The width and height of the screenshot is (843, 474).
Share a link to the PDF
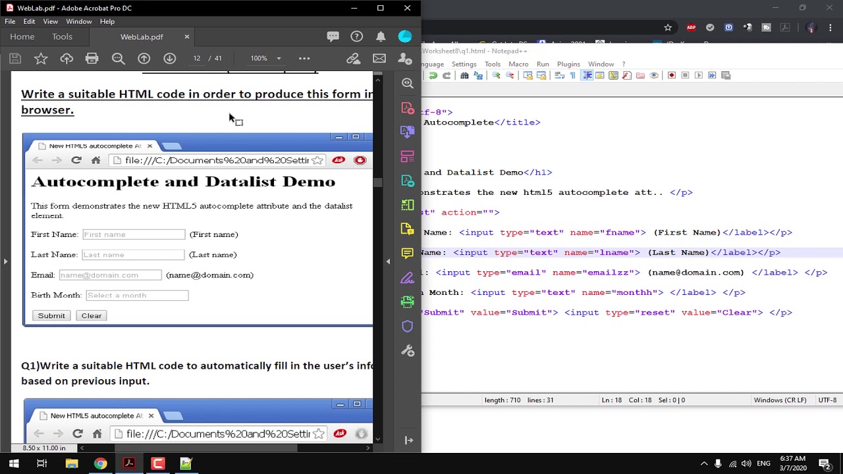[354, 59]
